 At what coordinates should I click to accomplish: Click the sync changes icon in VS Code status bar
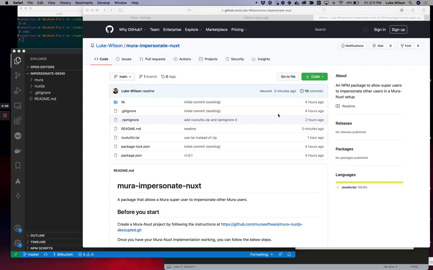tap(45, 254)
